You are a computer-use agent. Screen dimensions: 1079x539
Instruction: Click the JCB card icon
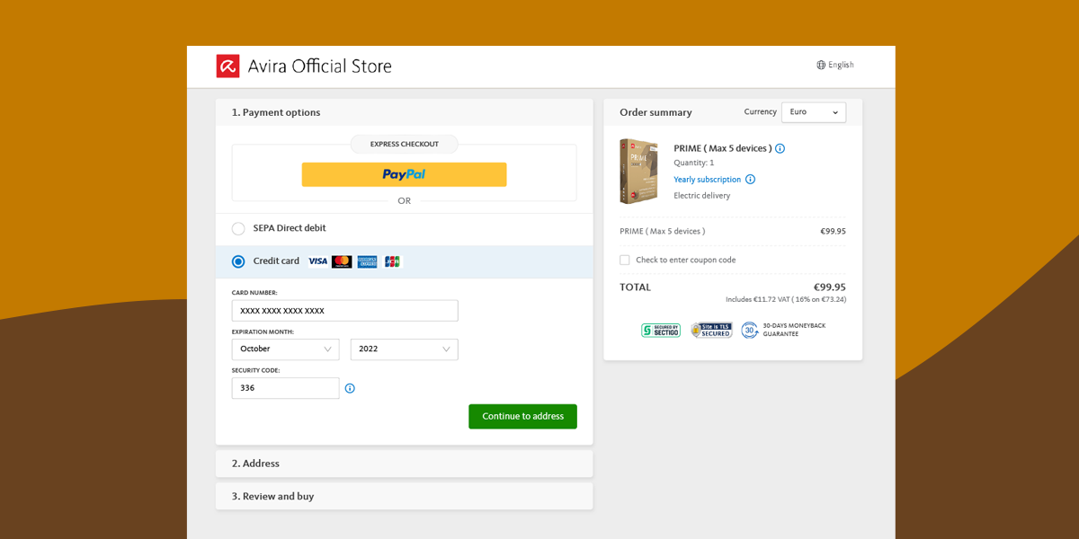coord(392,261)
